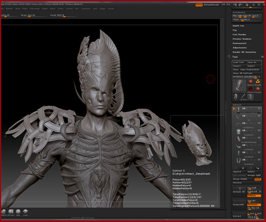Select the \architect2missing subtool thumbnail
This screenshot has height=222, width=266.
tap(239, 139)
